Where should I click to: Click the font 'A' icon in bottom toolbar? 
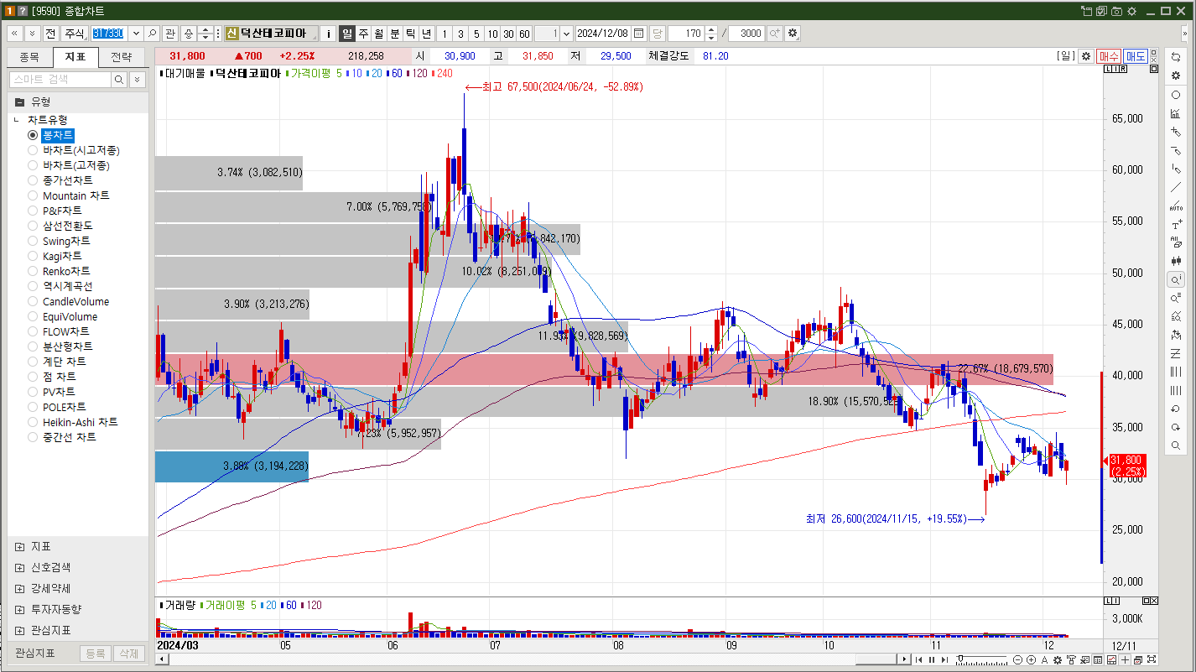[1044, 659]
